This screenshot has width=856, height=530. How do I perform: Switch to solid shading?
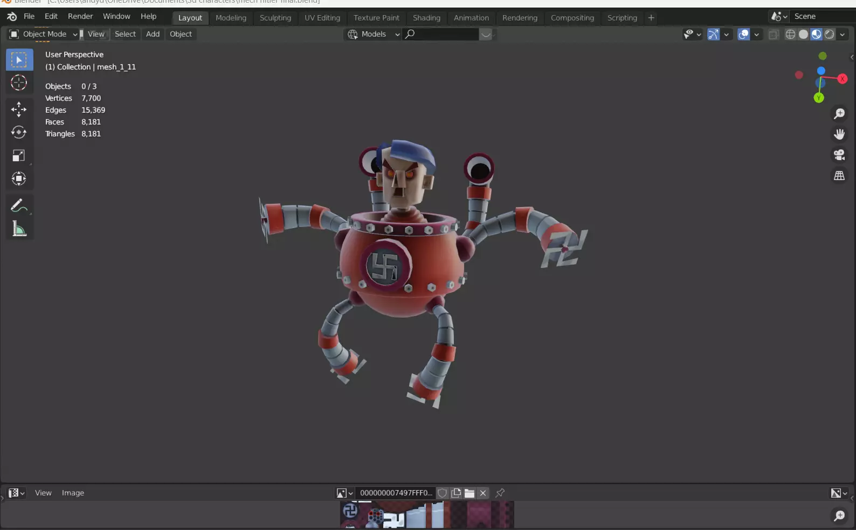pyautogui.click(x=803, y=35)
